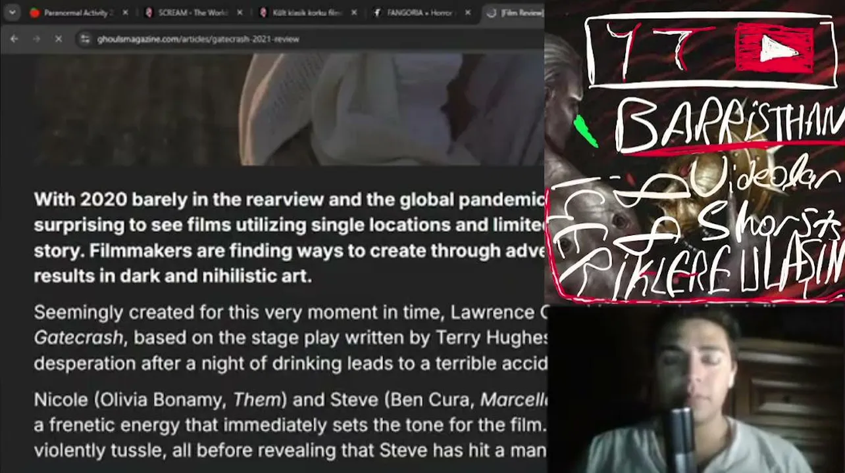Click the name "Terry Hughes" in the article
845x473 pixels.
[492, 338]
